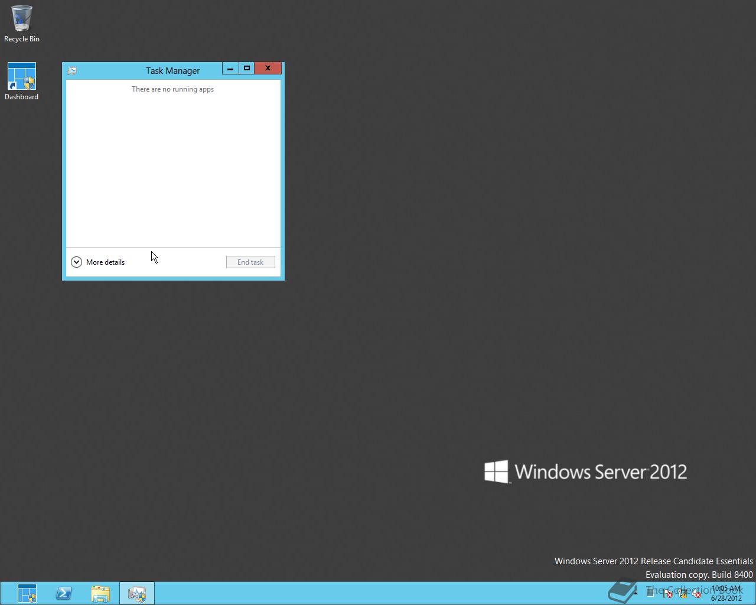Select the Dashboard desktop shortcut
The width and height of the screenshot is (756, 605).
pos(22,82)
